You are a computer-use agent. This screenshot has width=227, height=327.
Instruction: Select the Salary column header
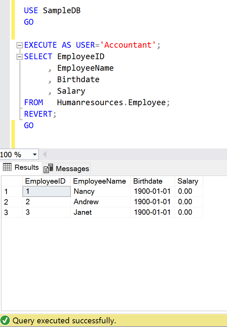(x=188, y=181)
